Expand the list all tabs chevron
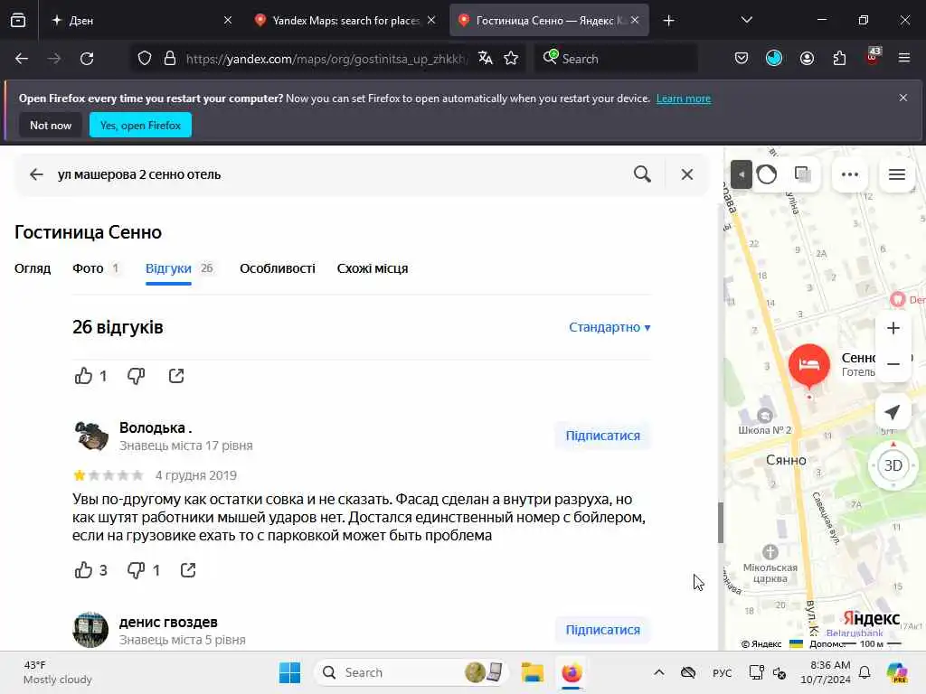Screen dimensions: 926x694 [x=747, y=20]
